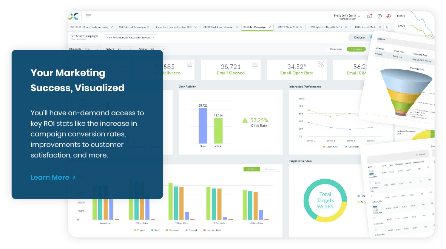Switch to G2E Internal Campaigns tab
The width and height of the screenshot is (446, 249).
(132, 27)
